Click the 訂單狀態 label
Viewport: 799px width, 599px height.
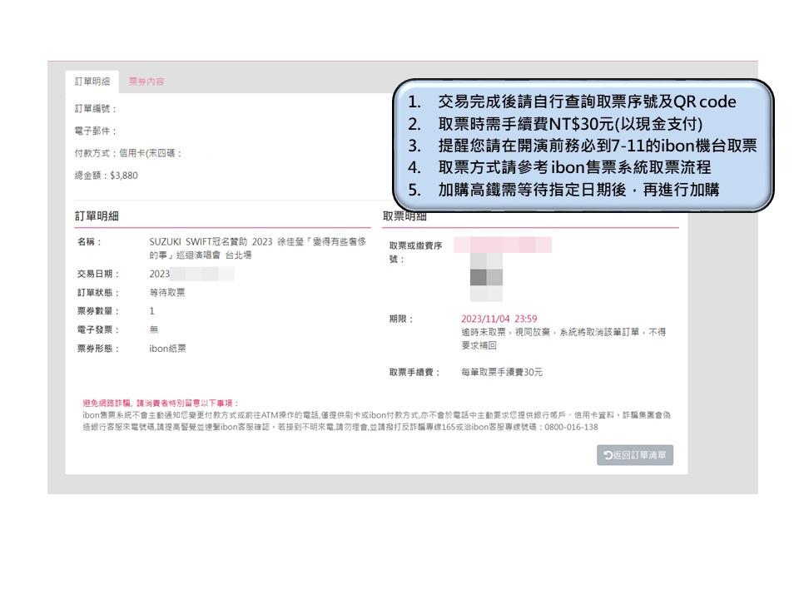pyautogui.click(x=98, y=292)
